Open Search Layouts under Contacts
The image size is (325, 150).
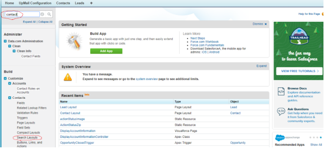pos(27,138)
